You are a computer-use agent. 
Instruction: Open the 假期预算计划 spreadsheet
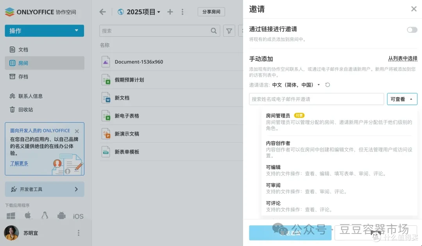[129, 80]
